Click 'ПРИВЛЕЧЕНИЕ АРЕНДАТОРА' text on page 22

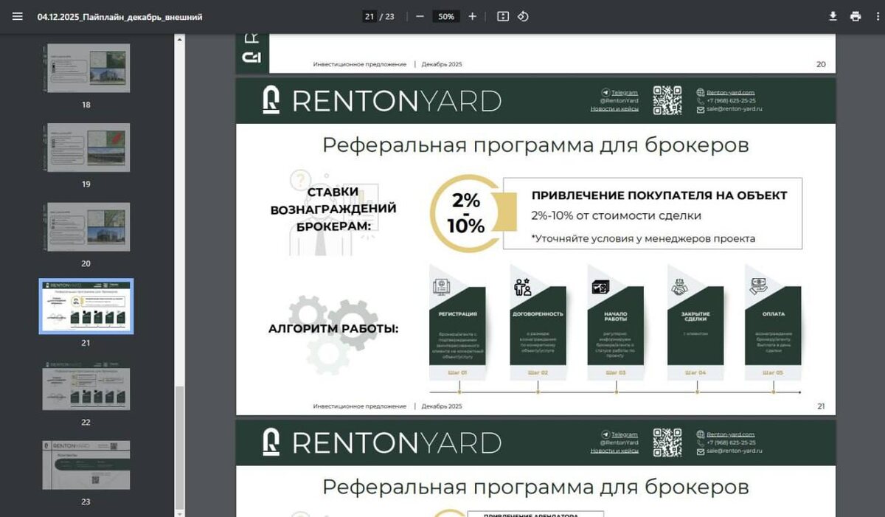tap(530, 514)
